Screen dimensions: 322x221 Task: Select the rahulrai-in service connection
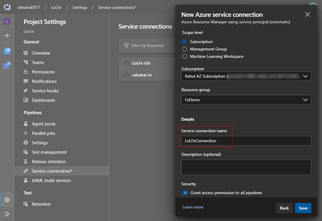[x=141, y=75]
